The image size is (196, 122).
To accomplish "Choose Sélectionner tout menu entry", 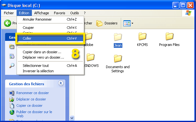I will point(50,66).
